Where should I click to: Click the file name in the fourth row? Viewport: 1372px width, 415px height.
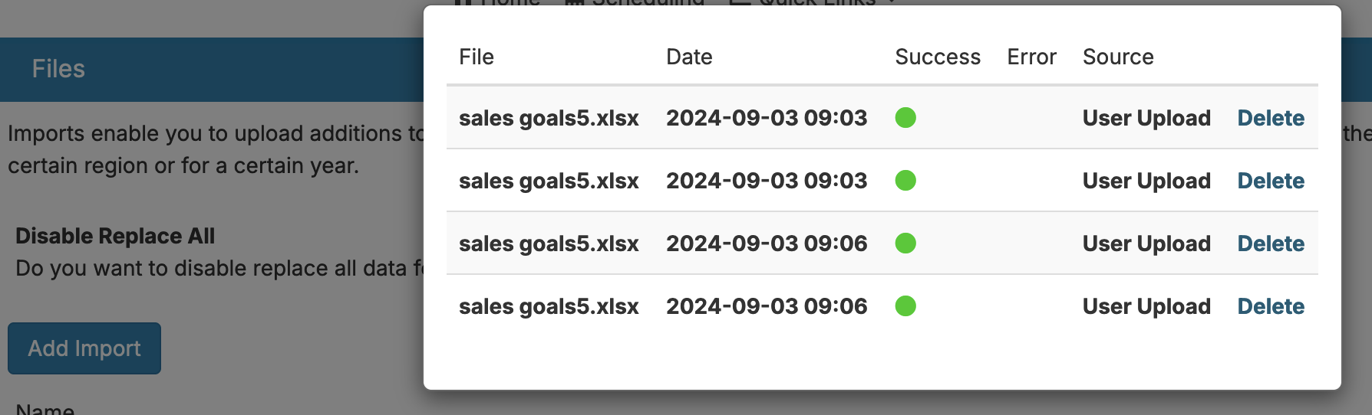[549, 306]
